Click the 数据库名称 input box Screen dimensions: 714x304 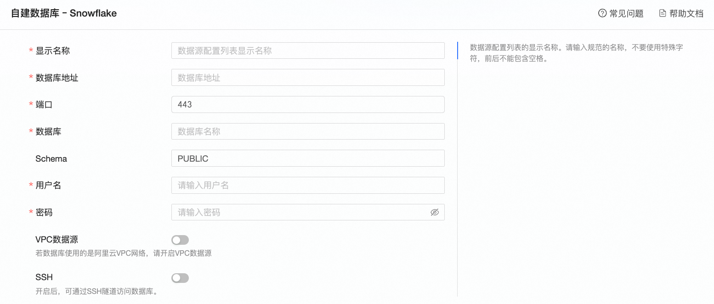point(308,131)
